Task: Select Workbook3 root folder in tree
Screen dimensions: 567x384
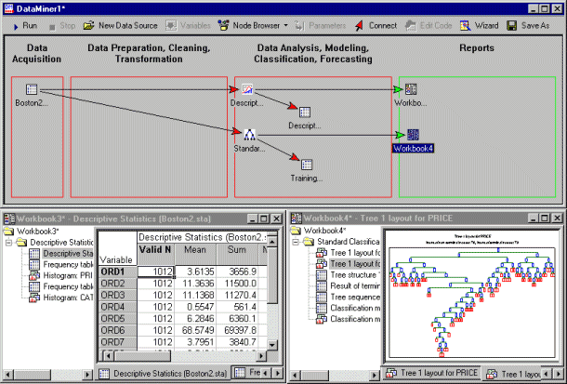Action: (x=32, y=231)
